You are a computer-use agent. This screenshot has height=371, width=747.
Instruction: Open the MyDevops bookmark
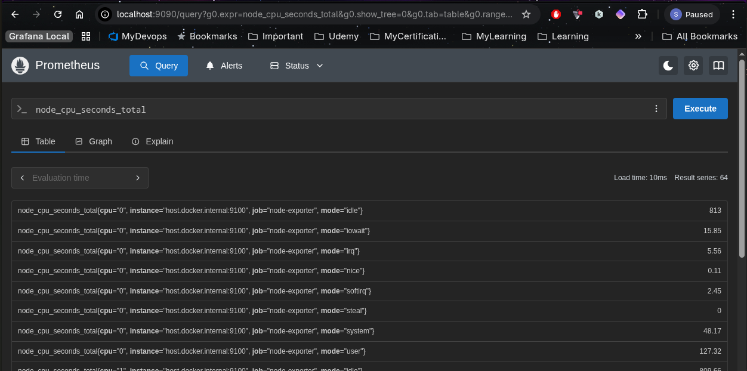coord(137,36)
